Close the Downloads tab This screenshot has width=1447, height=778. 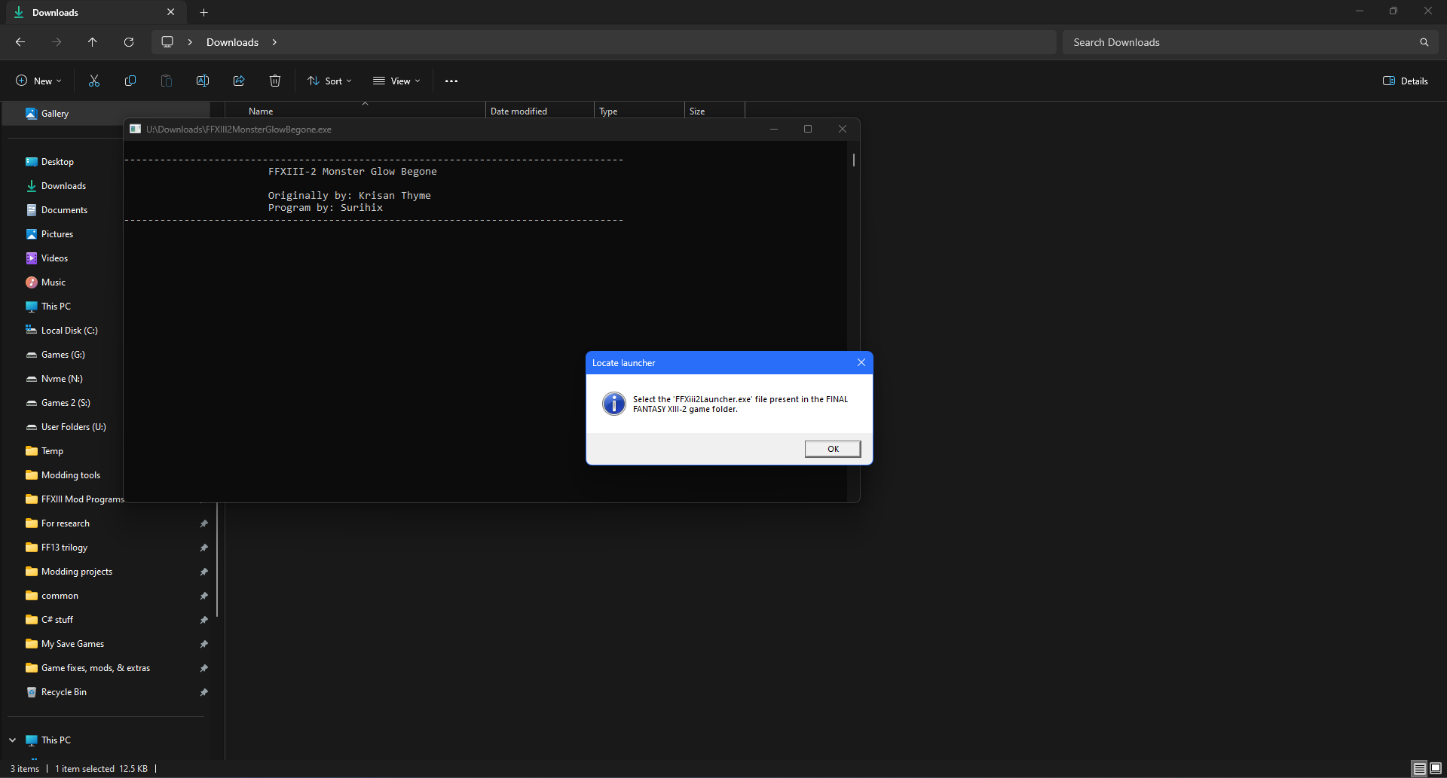pos(171,12)
